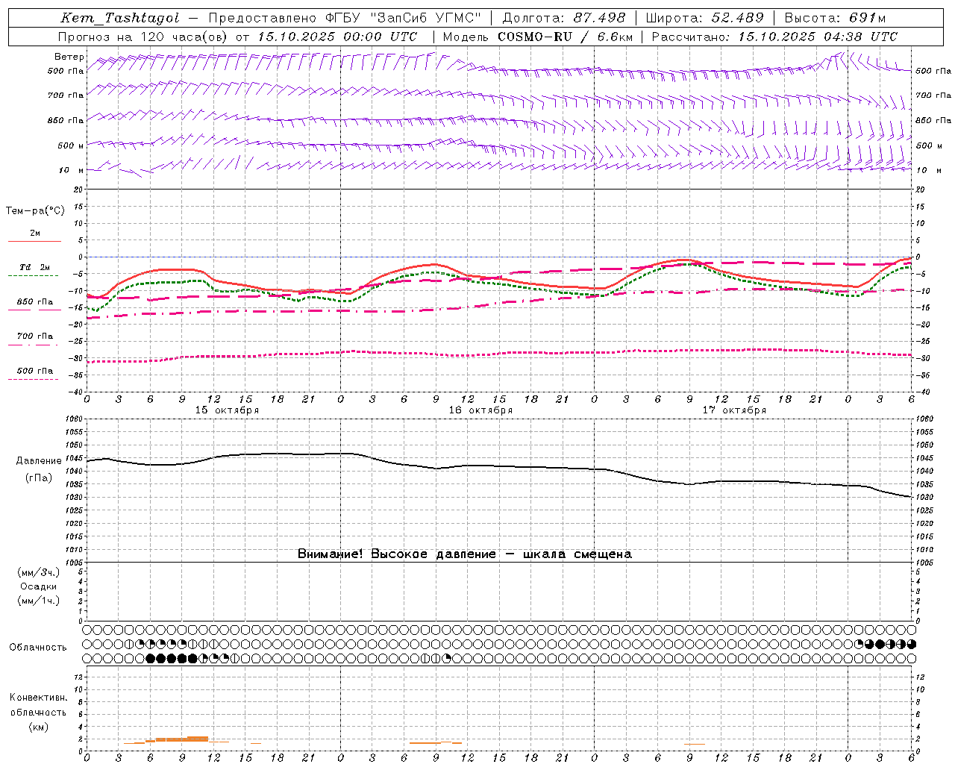Select the Тем-ра(°C) axis label

35,211
